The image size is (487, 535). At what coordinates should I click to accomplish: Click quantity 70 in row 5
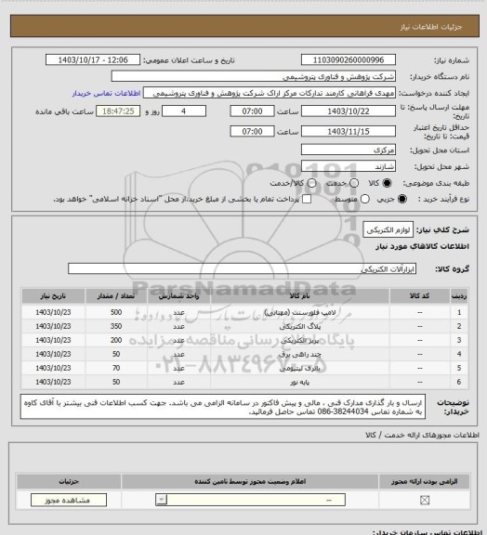[116, 369]
